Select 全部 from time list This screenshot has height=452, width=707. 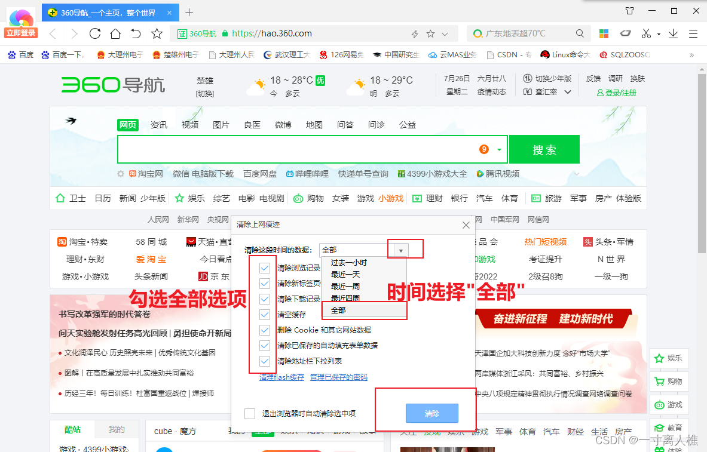pos(365,310)
